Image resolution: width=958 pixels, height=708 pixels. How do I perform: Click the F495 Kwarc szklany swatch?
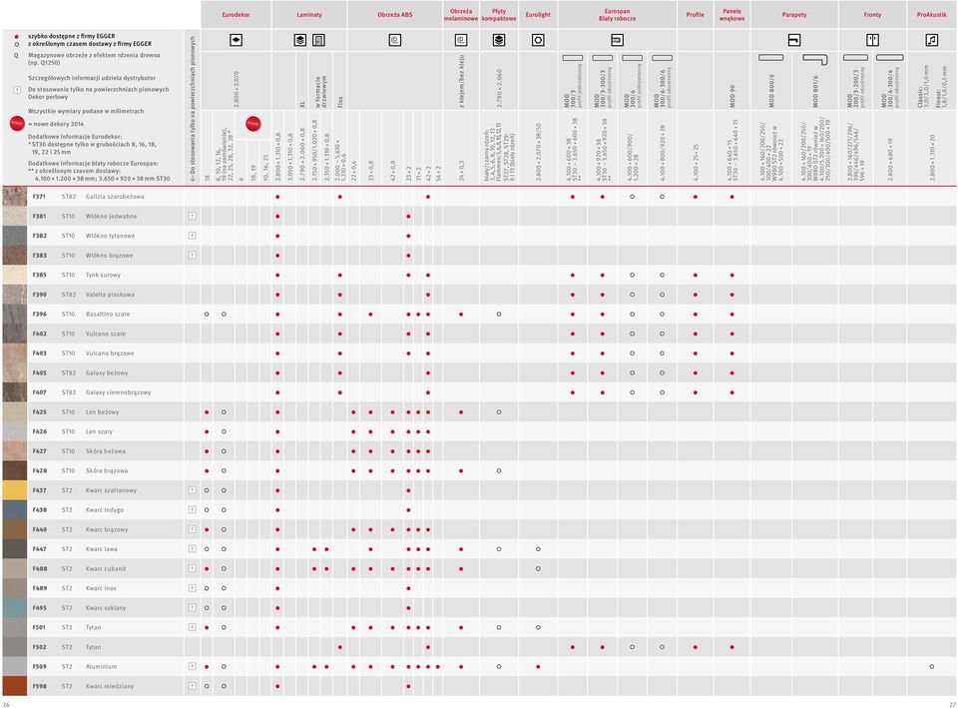point(15,608)
